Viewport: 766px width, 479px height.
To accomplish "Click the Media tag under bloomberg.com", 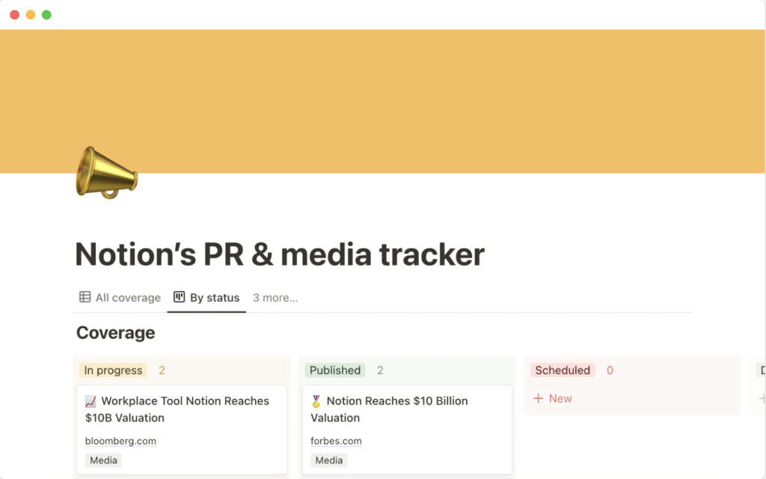I will [x=103, y=460].
